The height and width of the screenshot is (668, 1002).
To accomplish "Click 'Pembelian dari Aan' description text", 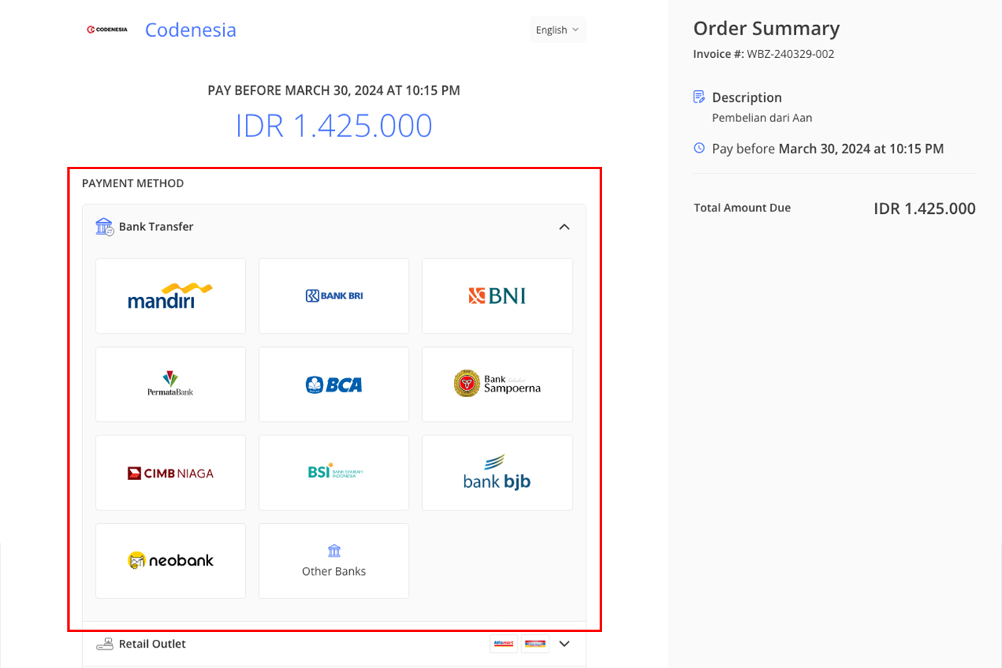I will pos(762,118).
